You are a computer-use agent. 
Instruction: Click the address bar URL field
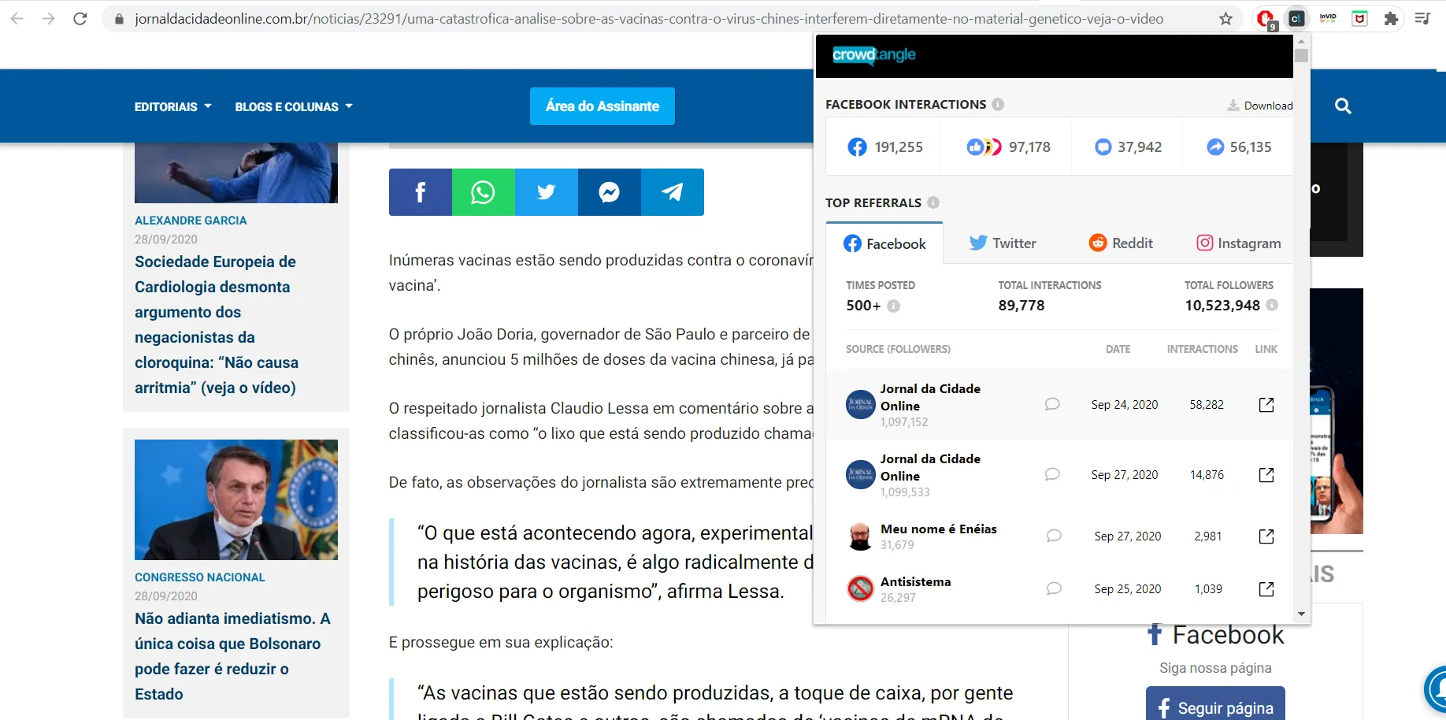tap(649, 18)
